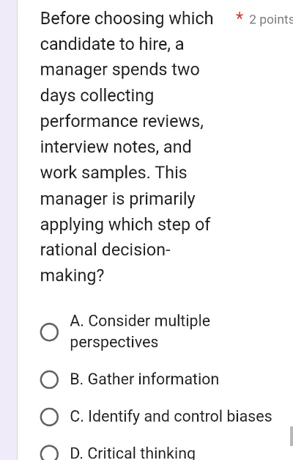Click the red required asterisk

click(x=240, y=16)
